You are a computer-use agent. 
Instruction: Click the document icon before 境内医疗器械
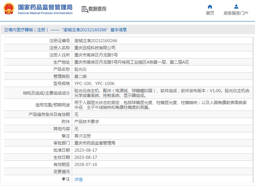coord(6,30)
